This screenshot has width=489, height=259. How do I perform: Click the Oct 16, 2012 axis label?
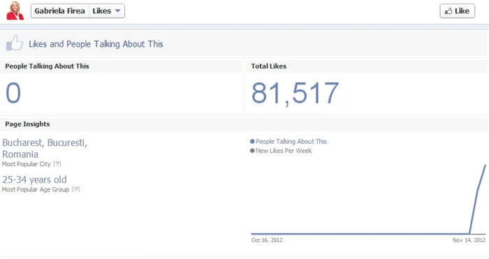tap(267, 240)
